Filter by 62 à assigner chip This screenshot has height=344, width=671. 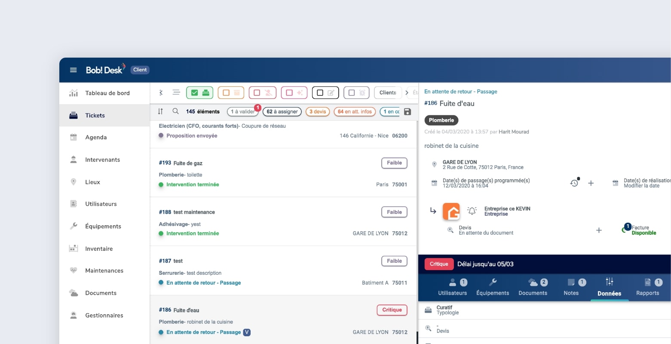[282, 112]
